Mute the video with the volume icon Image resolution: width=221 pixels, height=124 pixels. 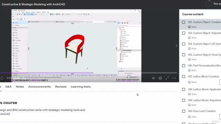[x=153, y=78]
